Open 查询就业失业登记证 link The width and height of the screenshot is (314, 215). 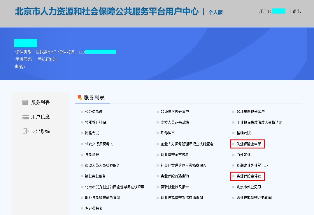point(252,165)
